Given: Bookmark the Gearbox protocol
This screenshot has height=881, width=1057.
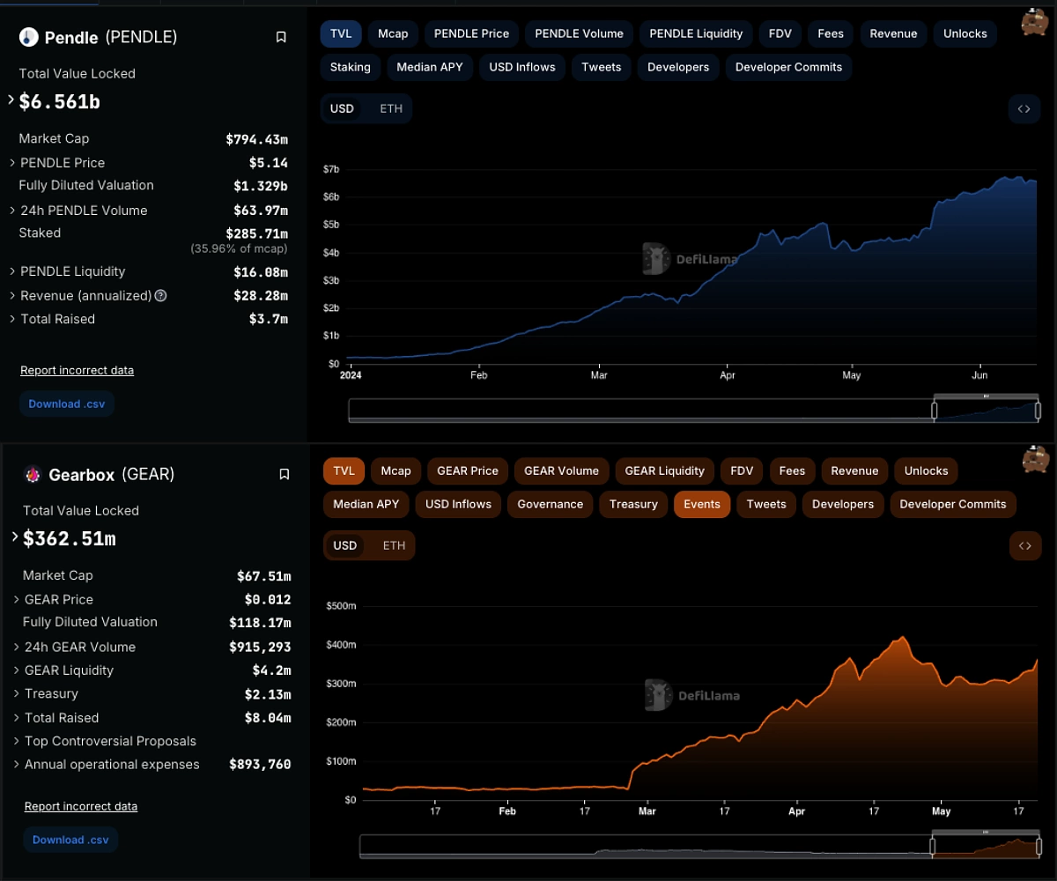Looking at the screenshot, I should point(284,474).
